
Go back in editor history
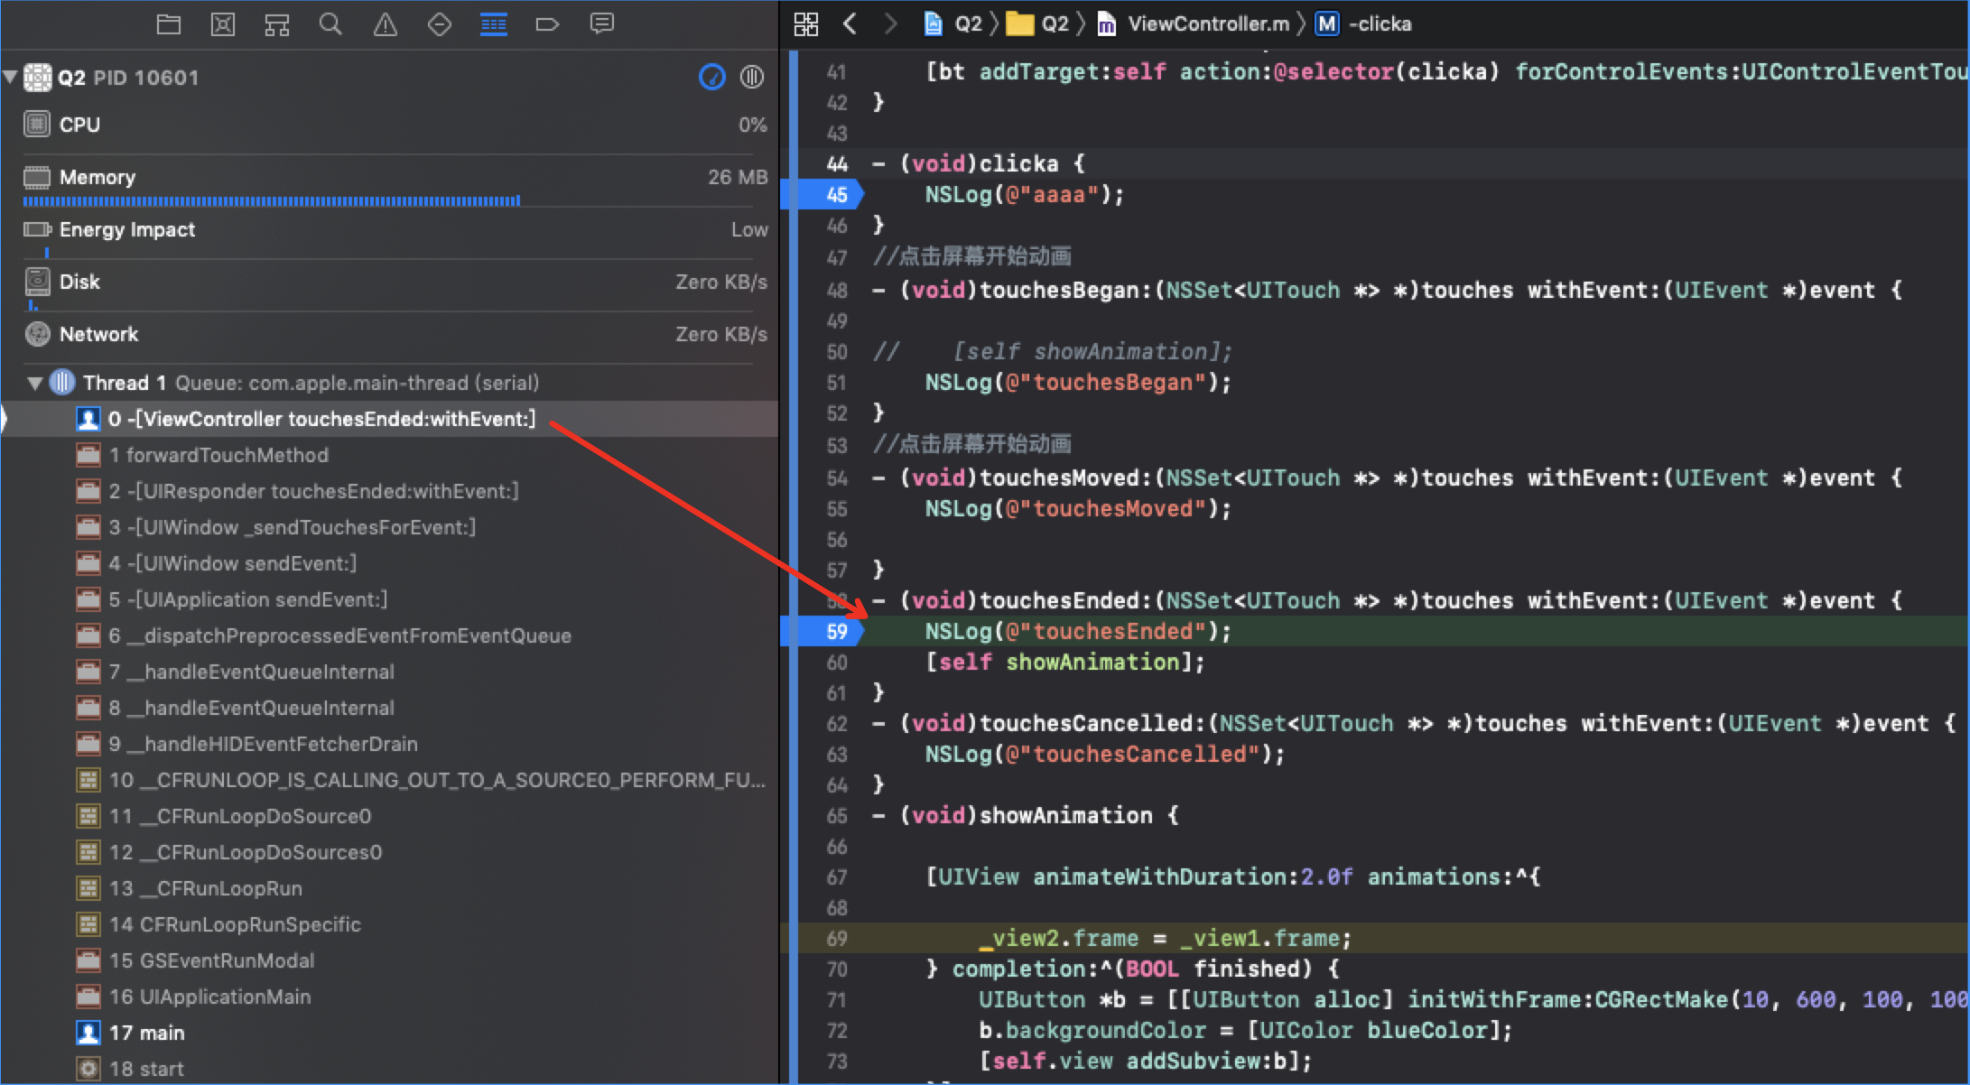[850, 24]
